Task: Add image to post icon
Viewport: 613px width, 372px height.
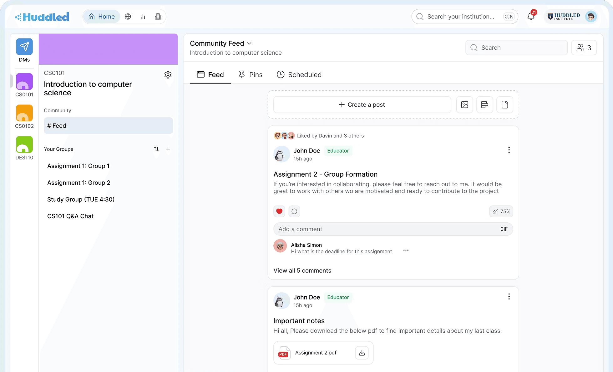Action: tap(464, 105)
